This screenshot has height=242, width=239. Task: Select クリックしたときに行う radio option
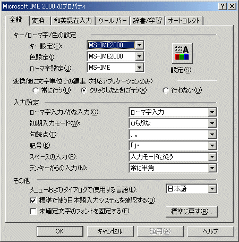pos(83,90)
